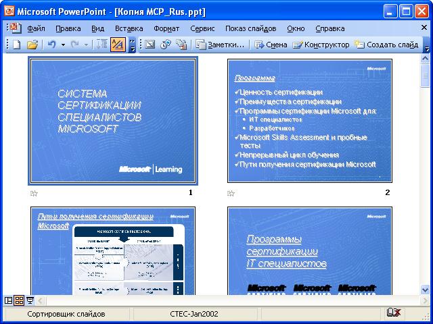Click the Redo arrow icon
This screenshot has height=324, width=433.
click(x=74, y=45)
